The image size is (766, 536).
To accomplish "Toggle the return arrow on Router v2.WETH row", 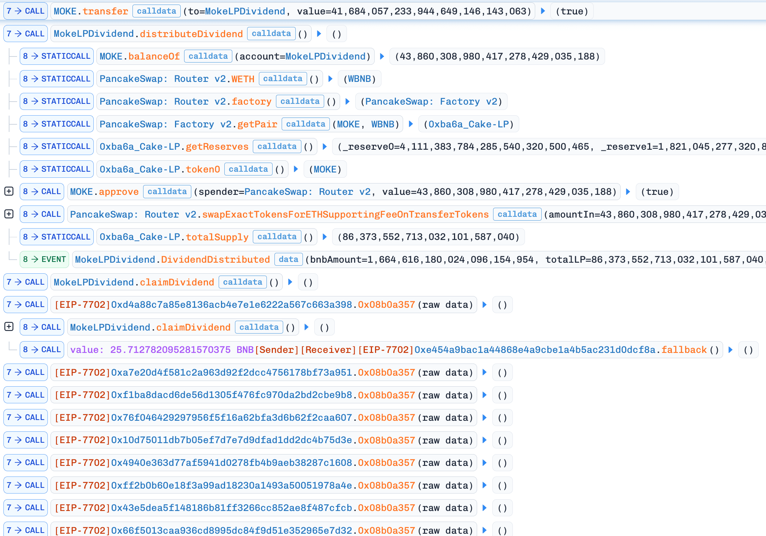I will [x=330, y=79].
